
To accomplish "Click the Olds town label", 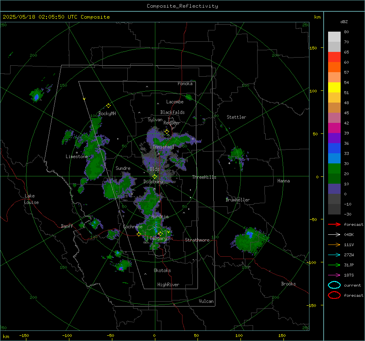I will click(155, 169).
